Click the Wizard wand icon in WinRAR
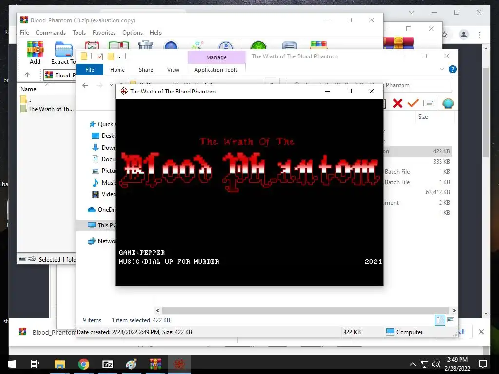The image size is (499, 374). pos(197,45)
